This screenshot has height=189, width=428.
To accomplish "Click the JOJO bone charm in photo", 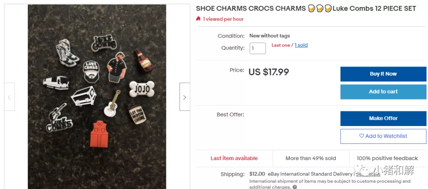I will pyautogui.click(x=141, y=88).
